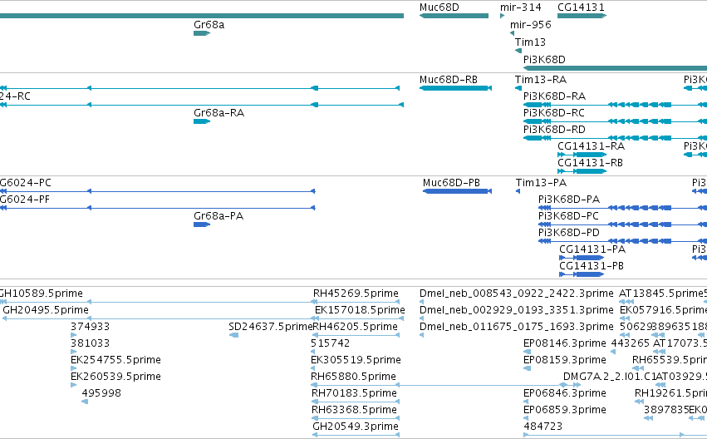Click the Muc68D-RB transcript bar

coord(455,88)
